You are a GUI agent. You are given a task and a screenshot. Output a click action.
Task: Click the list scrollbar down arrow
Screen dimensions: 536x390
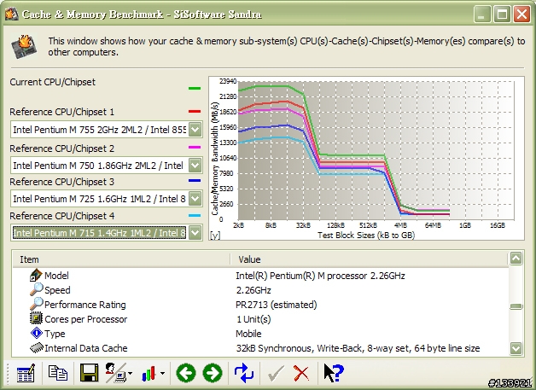tap(516, 349)
